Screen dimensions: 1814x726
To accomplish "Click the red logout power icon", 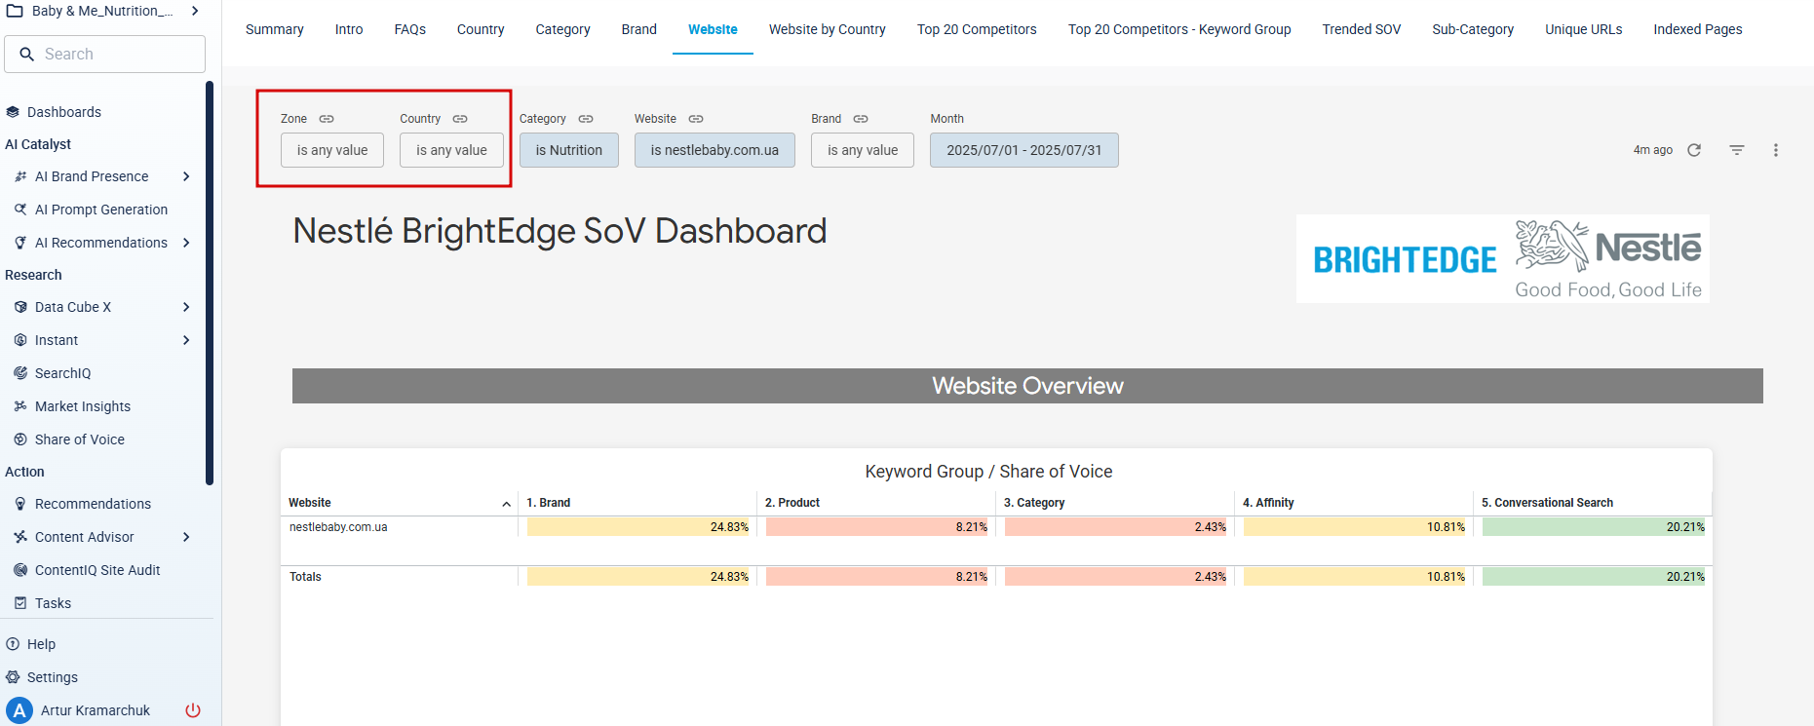I will click(193, 710).
